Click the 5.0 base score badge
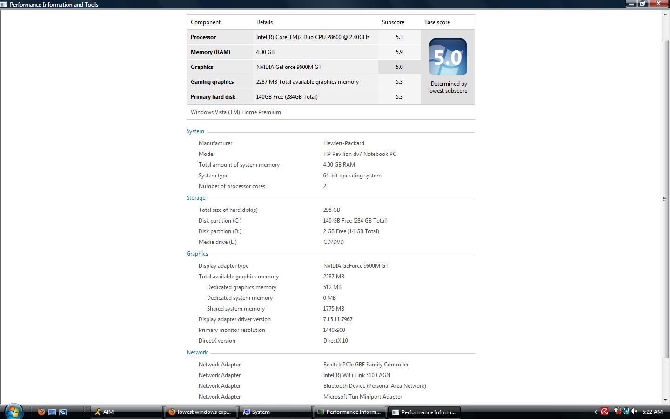Viewport: 670px width, 419px height. point(448,57)
